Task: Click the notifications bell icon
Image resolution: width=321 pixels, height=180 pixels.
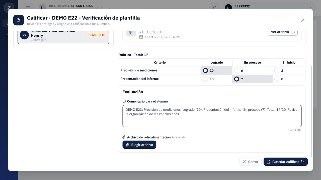Action: pyautogui.click(x=215, y=8)
